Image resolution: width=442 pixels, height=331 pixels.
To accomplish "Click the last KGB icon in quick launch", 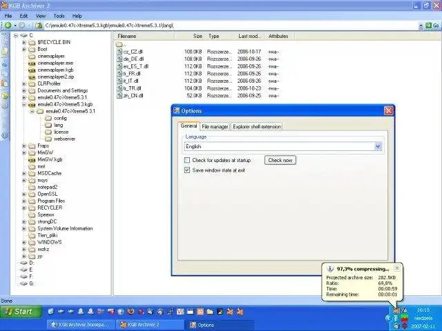I will (240, 312).
